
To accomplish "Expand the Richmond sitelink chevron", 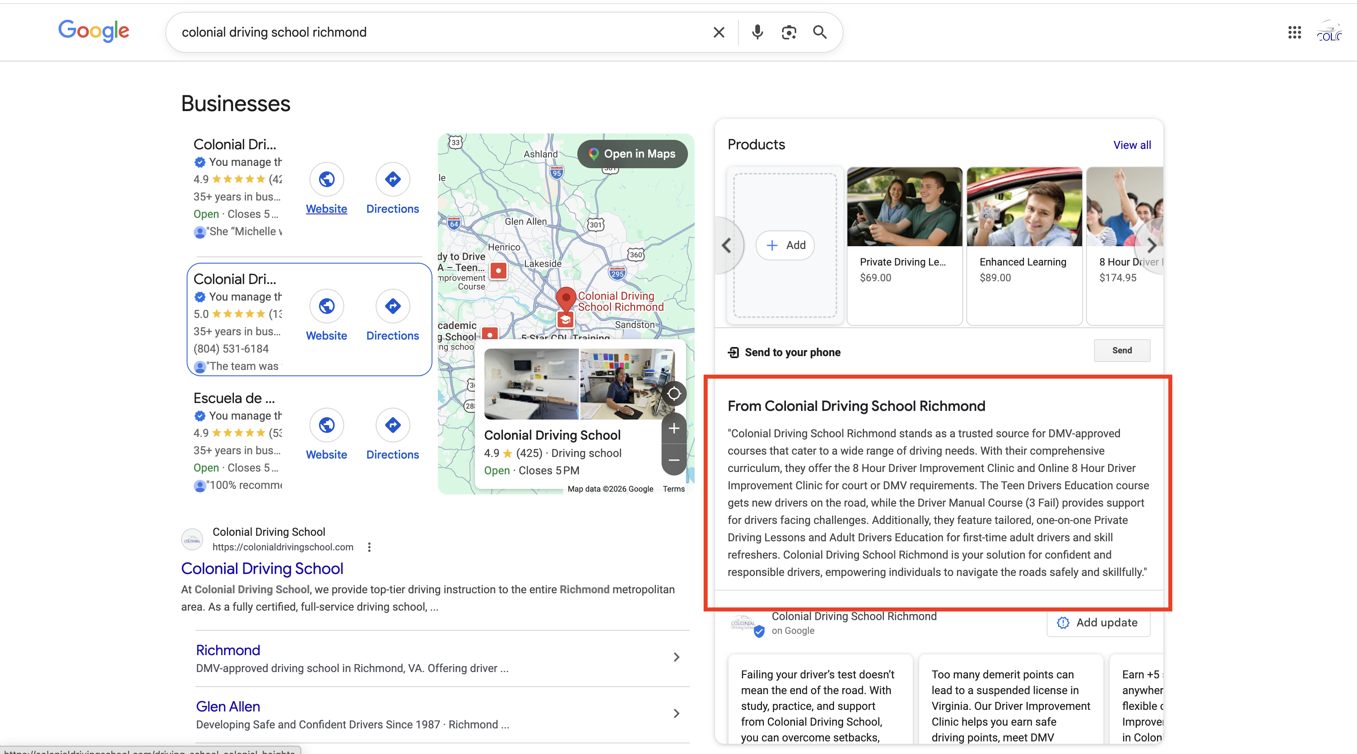I will 677,657.
